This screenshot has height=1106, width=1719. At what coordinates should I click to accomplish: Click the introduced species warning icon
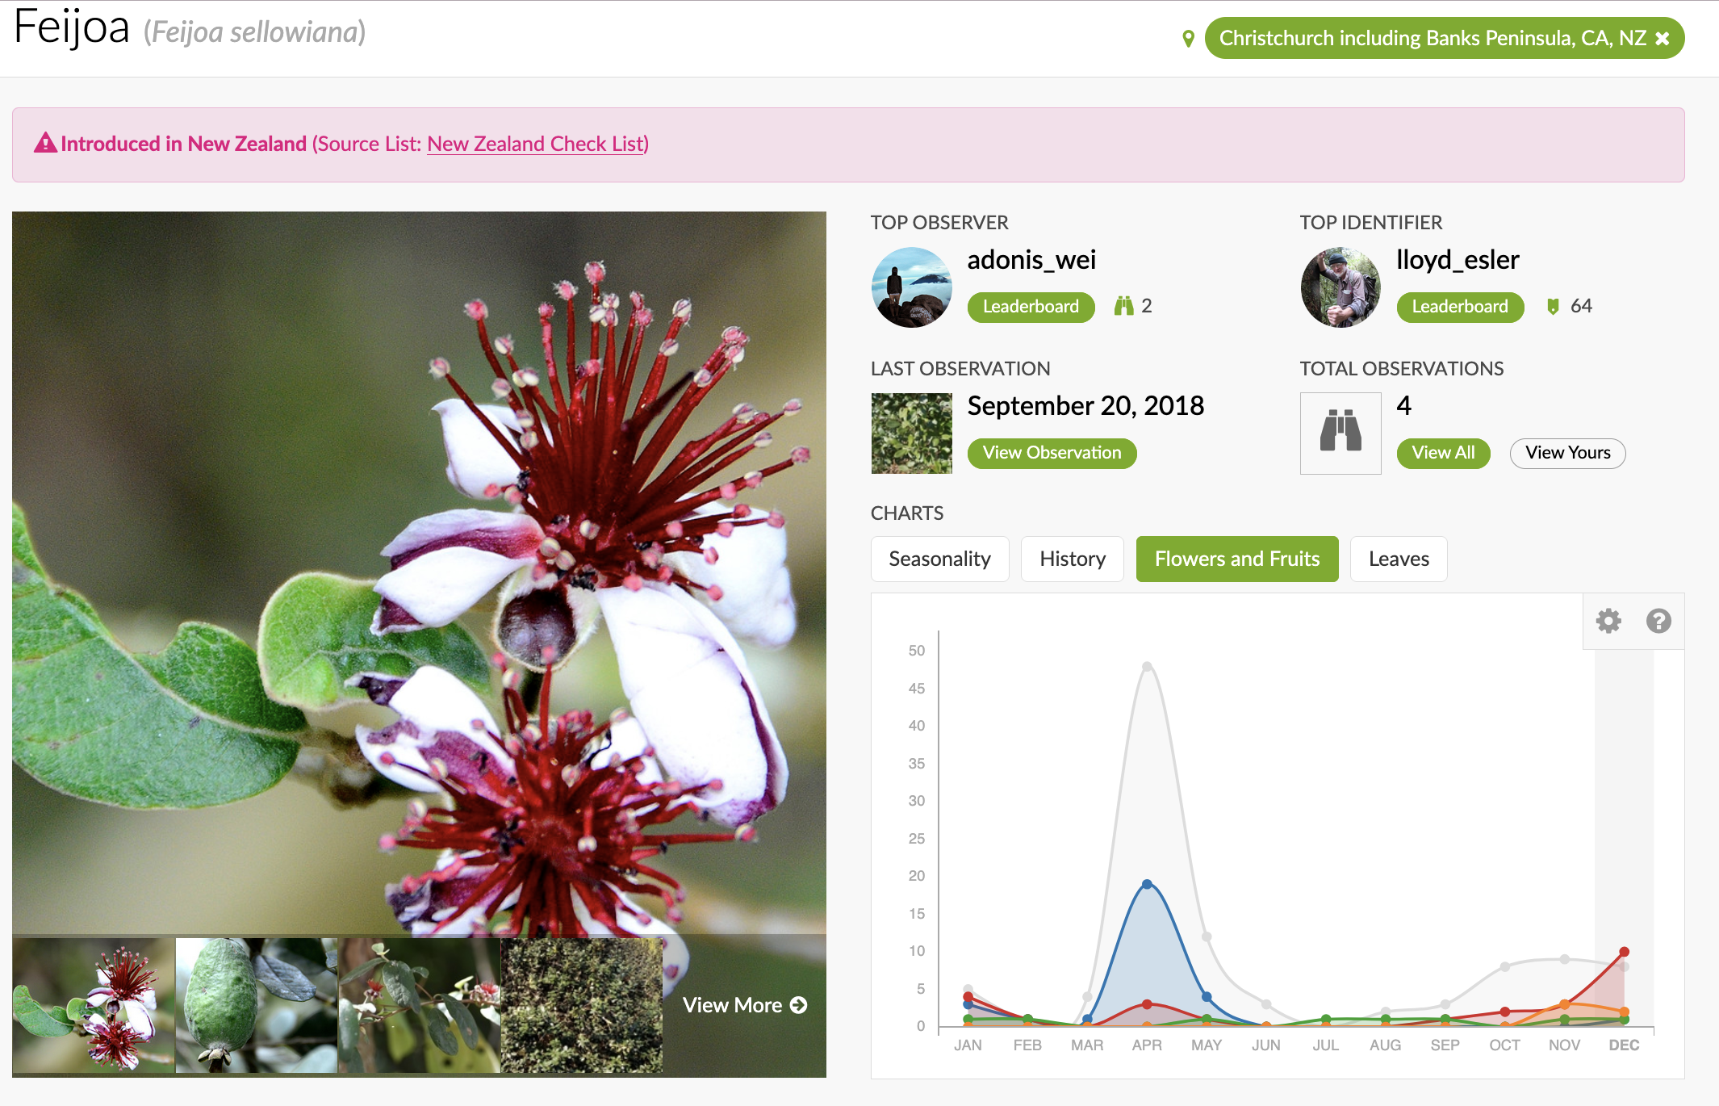point(45,144)
